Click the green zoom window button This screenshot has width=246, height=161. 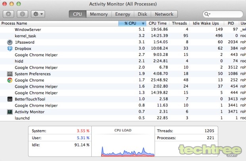(19, 4)
